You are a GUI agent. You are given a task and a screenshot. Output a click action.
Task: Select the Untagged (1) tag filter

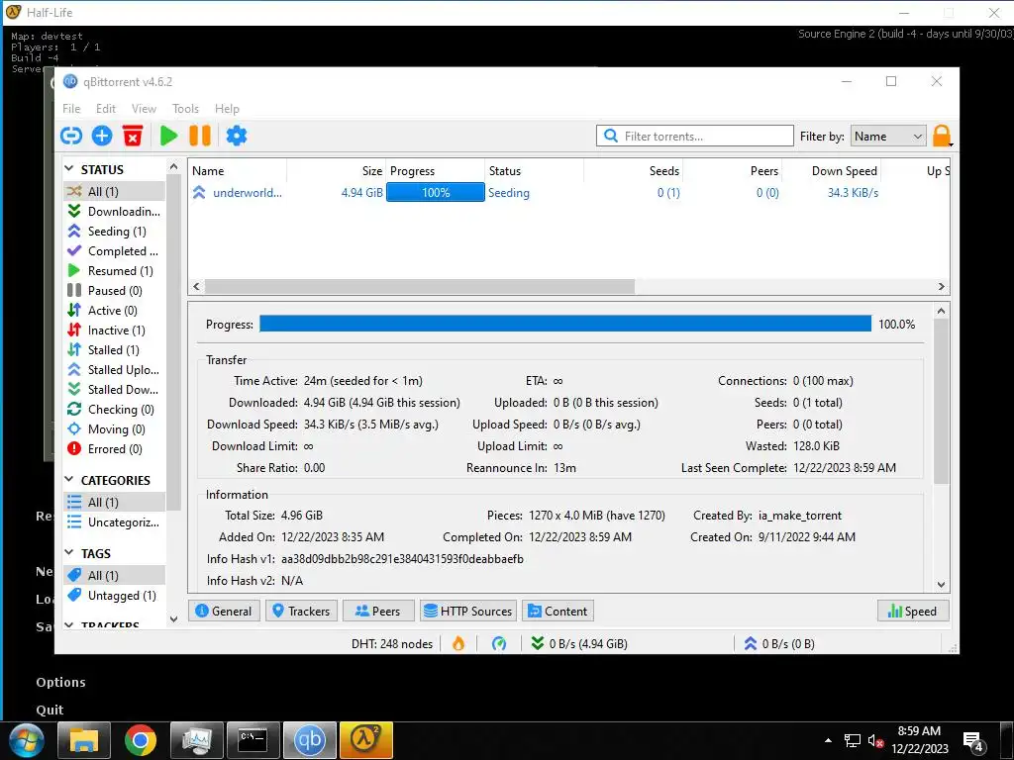(114, 595)
